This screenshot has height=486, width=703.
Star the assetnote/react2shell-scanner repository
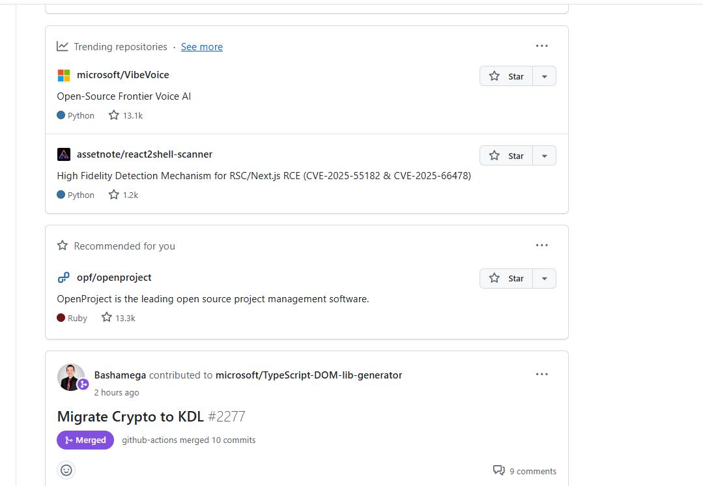[x=506, y=155]
